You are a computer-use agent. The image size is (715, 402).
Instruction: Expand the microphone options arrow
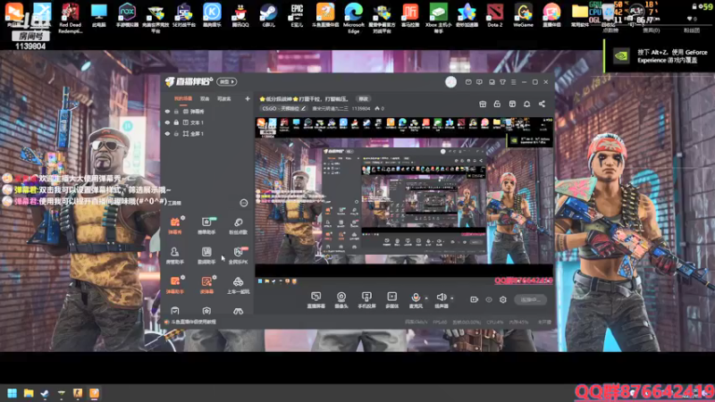[426, 298]
